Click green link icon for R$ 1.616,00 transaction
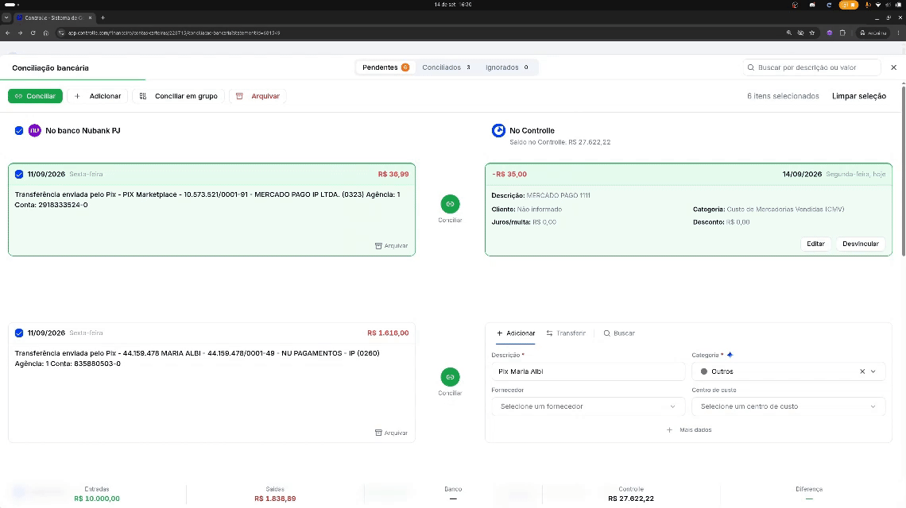This screenshot has height=508, width=906. coord(450,377)
